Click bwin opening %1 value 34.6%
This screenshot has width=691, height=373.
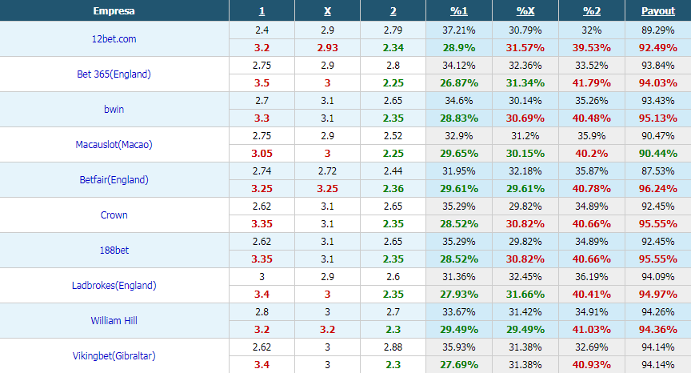459,101
